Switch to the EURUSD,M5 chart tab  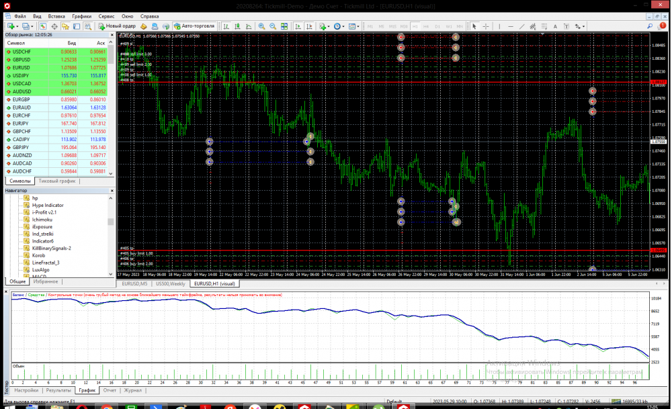[134, 283]
